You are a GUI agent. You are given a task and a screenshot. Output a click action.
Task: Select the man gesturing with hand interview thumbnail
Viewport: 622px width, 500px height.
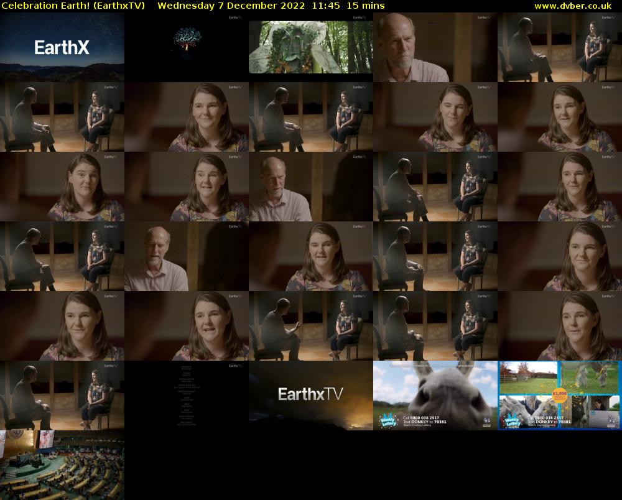[x=310, y=326]
